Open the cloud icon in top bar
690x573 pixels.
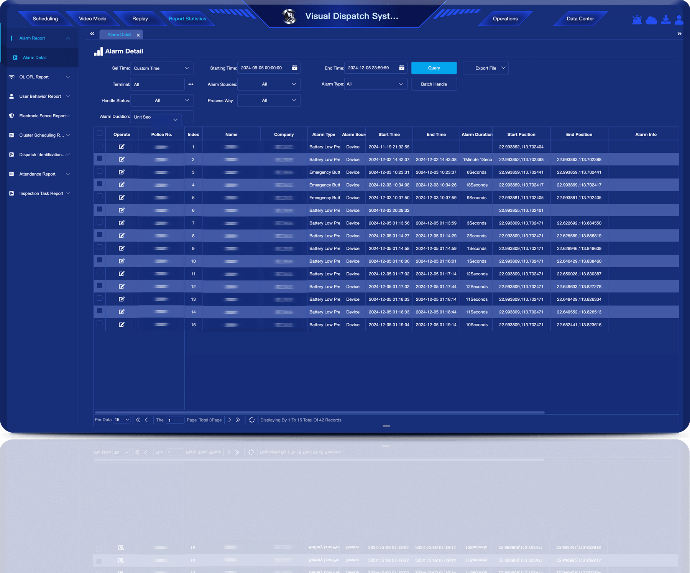[651, 20]
